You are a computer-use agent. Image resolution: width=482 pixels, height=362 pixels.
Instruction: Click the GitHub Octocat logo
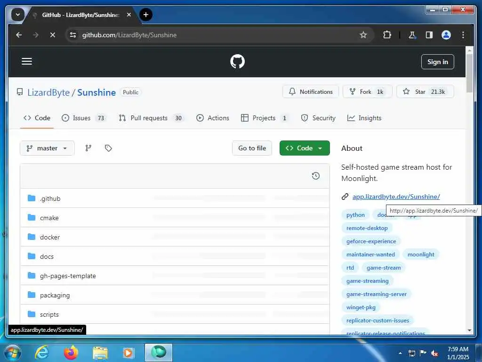(237, 62)
